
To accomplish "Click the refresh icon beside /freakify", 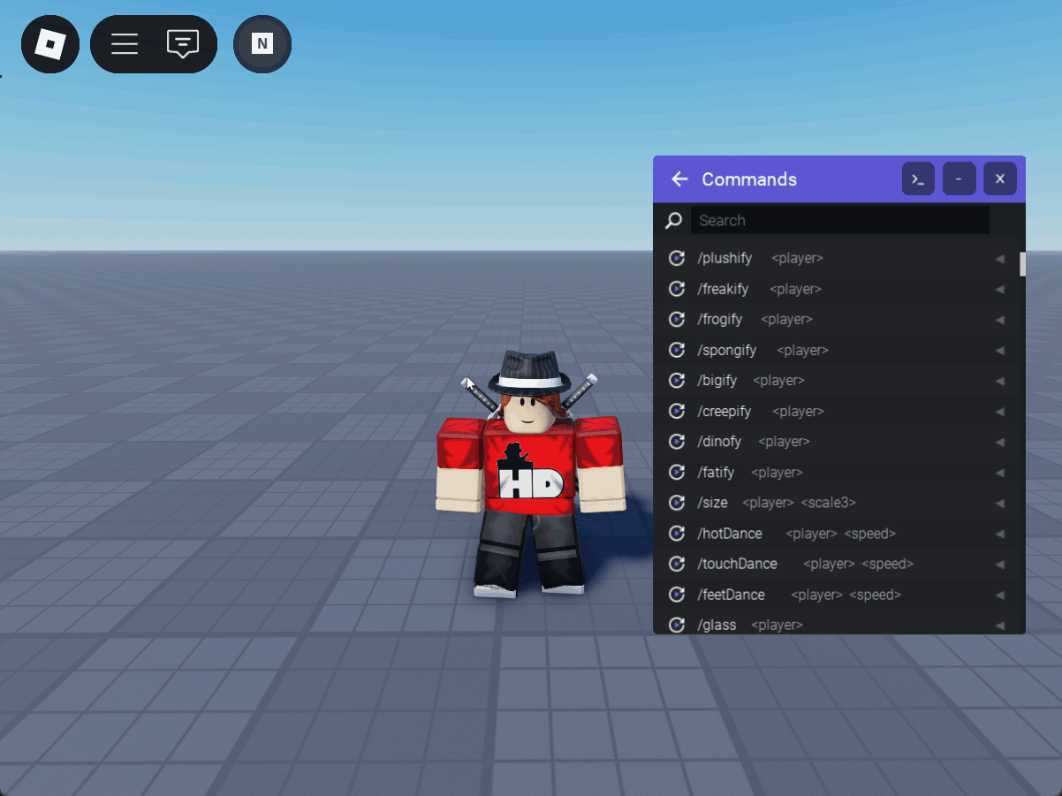I will (x=676, y=289).
